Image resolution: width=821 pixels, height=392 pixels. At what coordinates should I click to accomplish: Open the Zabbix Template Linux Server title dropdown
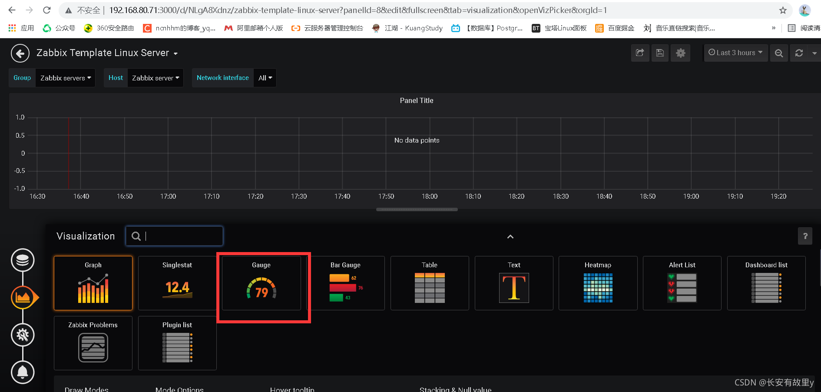[x=107, y=53]
